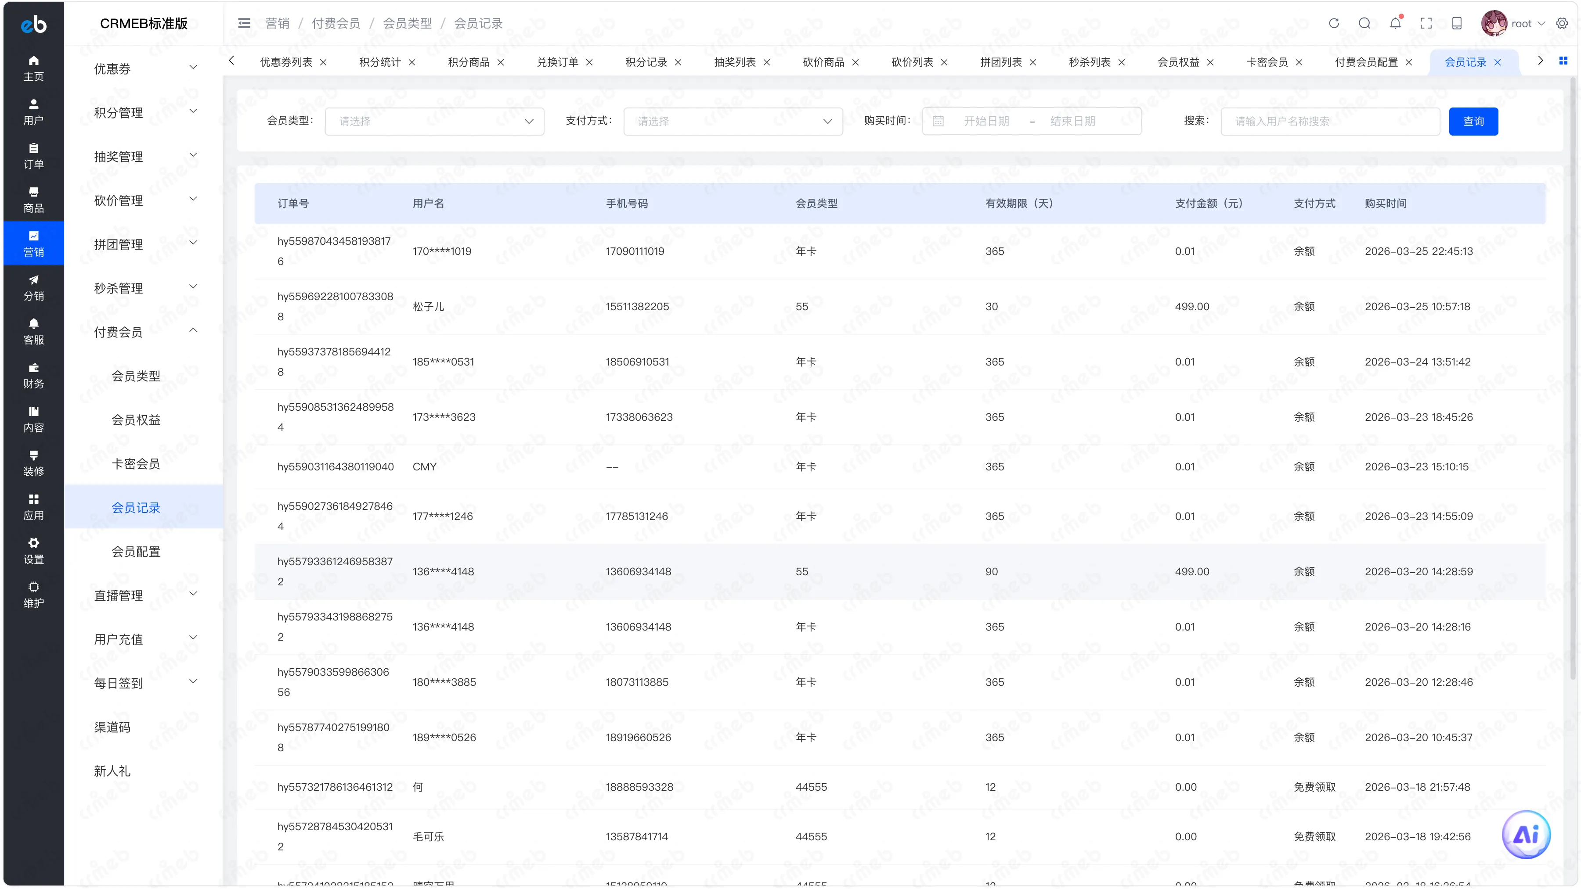Screen dimensions: 1581x889
Task: Open the 主页 home section in sidebar
Action: [x=34, y=68]
